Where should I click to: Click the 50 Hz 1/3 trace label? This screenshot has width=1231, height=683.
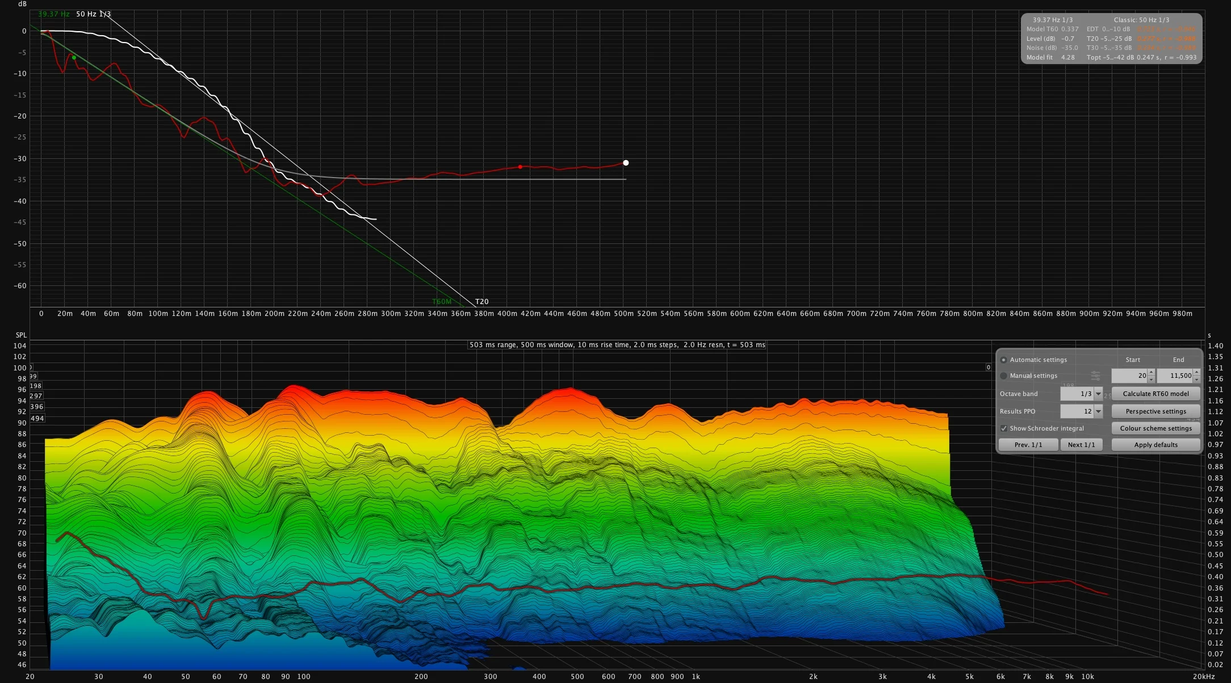click(x=93, y=14)
